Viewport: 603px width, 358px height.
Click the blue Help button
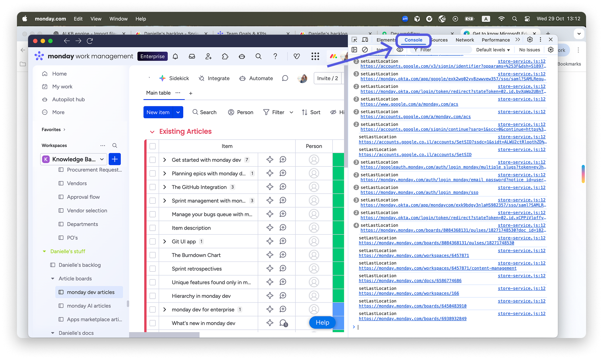[x=322, y=322]
